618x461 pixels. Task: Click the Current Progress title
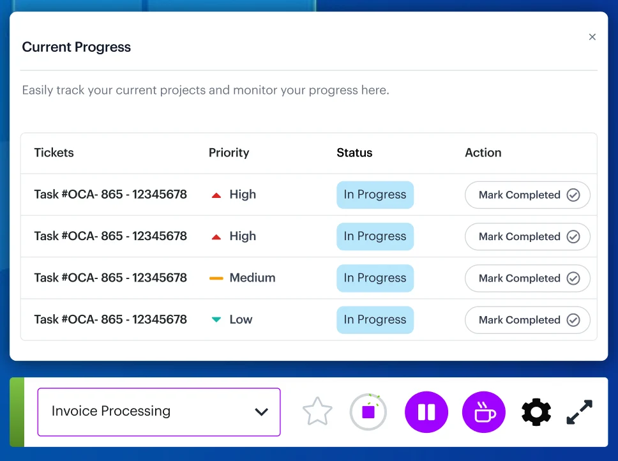[77, 47]
